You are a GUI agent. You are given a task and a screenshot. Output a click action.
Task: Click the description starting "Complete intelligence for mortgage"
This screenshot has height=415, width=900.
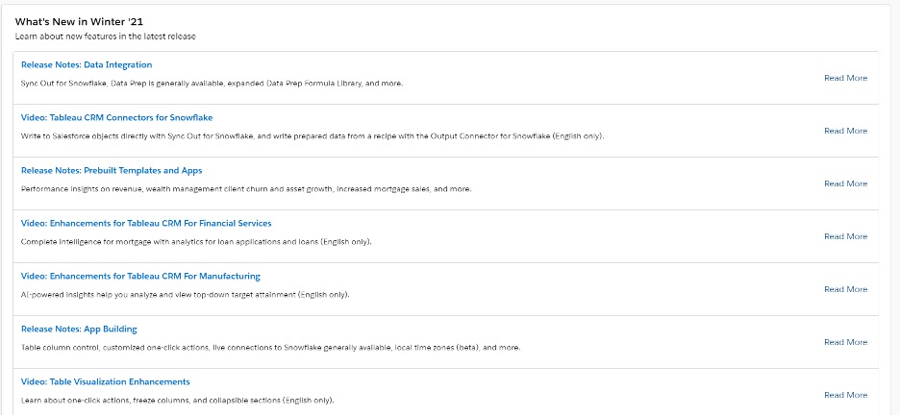pos(196,242)
